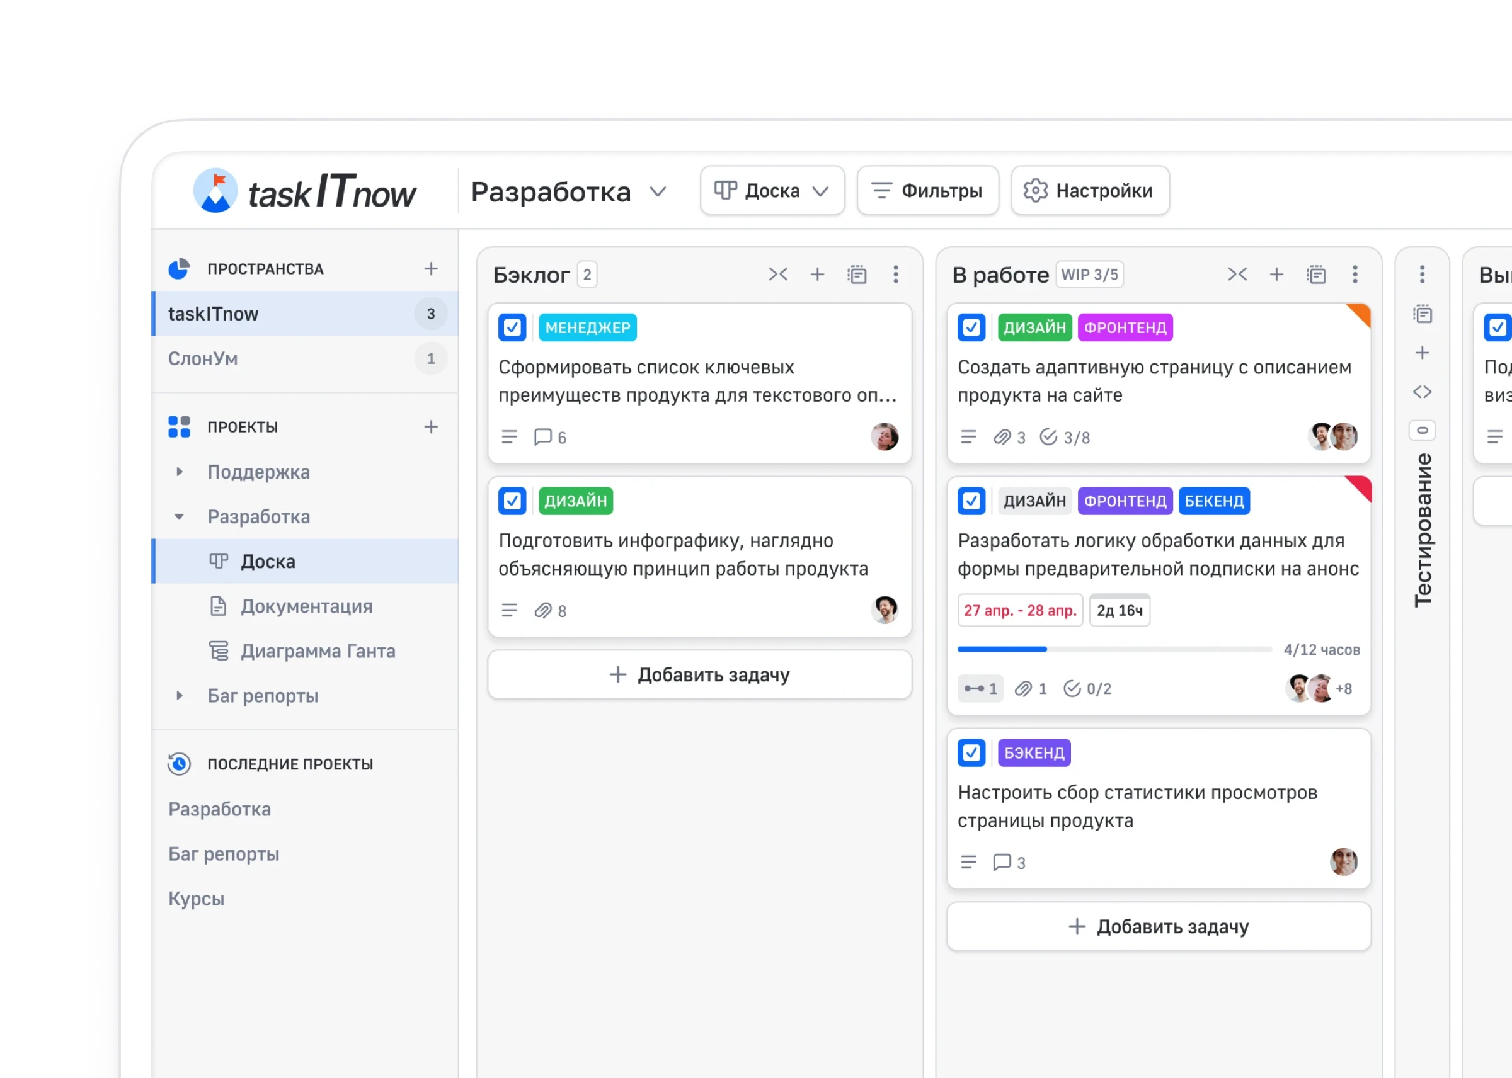
Task: Select the СлонУм space
Action: pos(203,358)
